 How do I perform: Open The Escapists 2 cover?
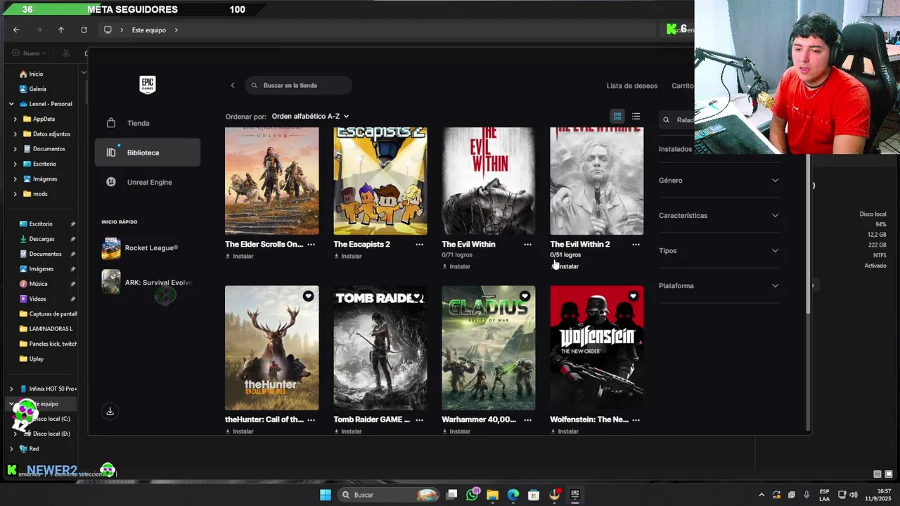point(380,181)
